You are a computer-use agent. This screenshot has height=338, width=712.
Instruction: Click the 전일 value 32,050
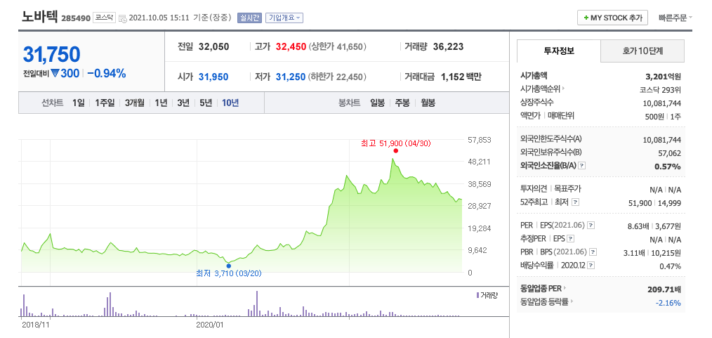214,47
